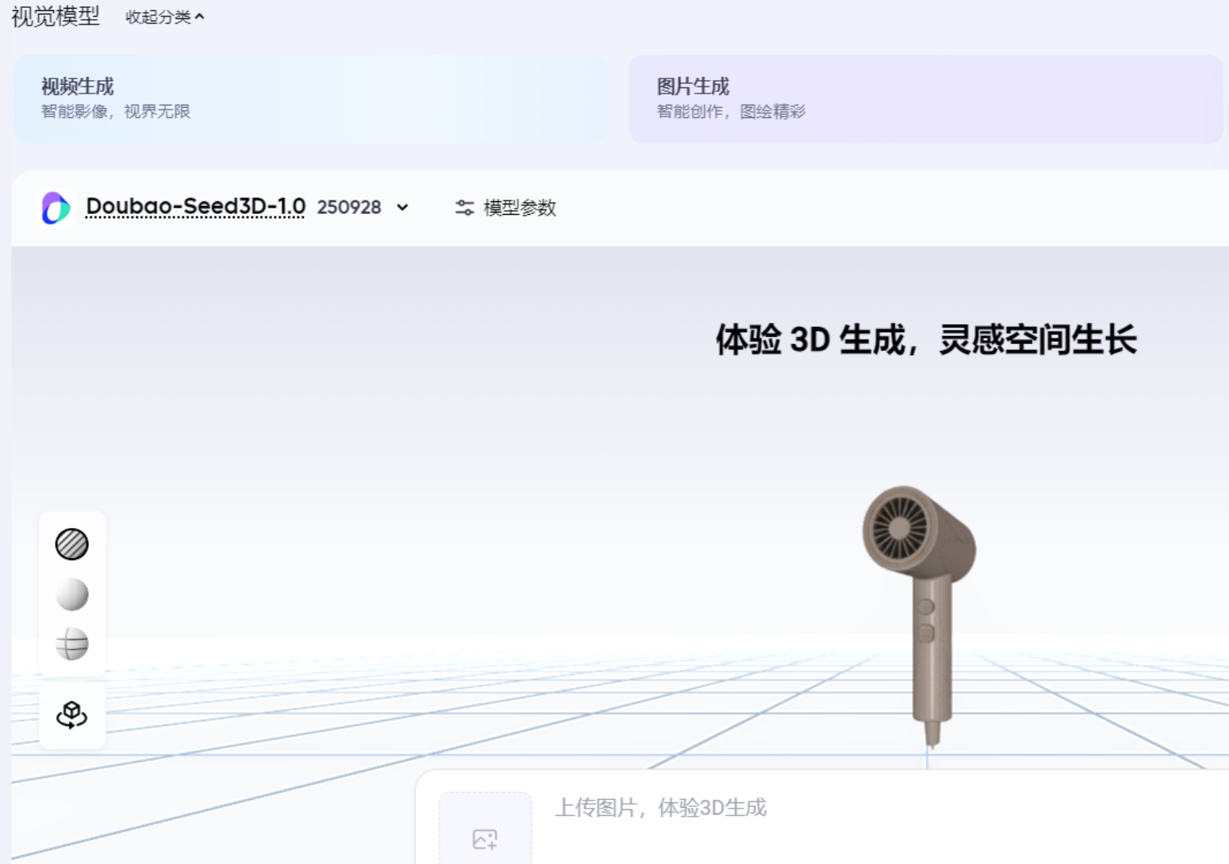Open 模型参数 settings
This screenshot has width=1229, height=864.
[x=506, y=208]
